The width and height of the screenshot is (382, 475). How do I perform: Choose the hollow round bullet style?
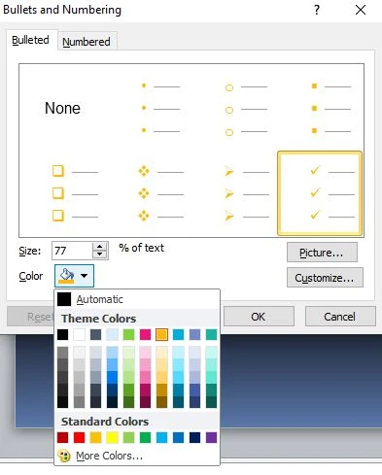(246, 110)
